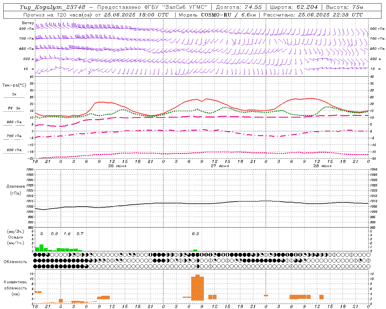Viewport: 386px width, 309px height.
Task: Click the small green precipitation bar below 0.3
Action: click(x=195, y=250)
